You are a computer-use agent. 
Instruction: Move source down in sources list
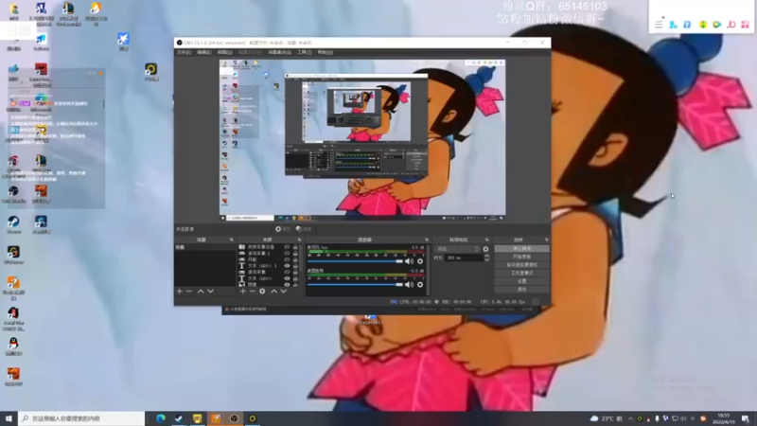tap(283, 292)
